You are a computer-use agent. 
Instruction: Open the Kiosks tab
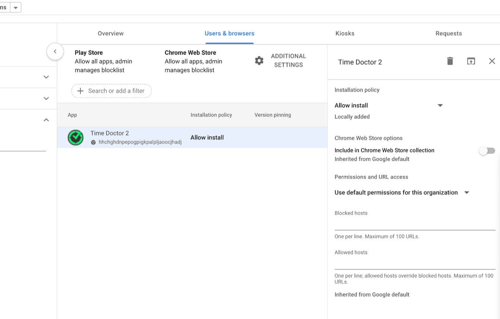click(345, 33)
